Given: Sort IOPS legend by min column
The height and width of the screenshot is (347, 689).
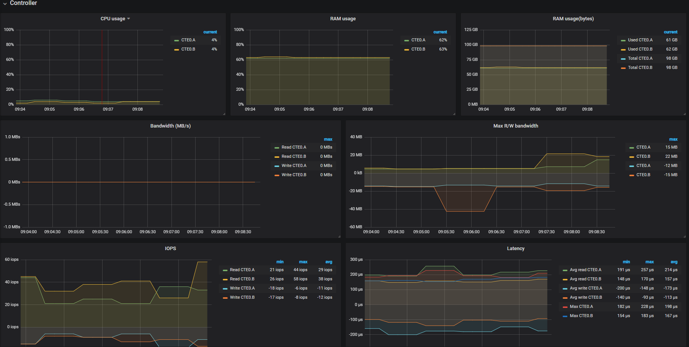Looking at the screenshot, I should [x=280, y=262].
